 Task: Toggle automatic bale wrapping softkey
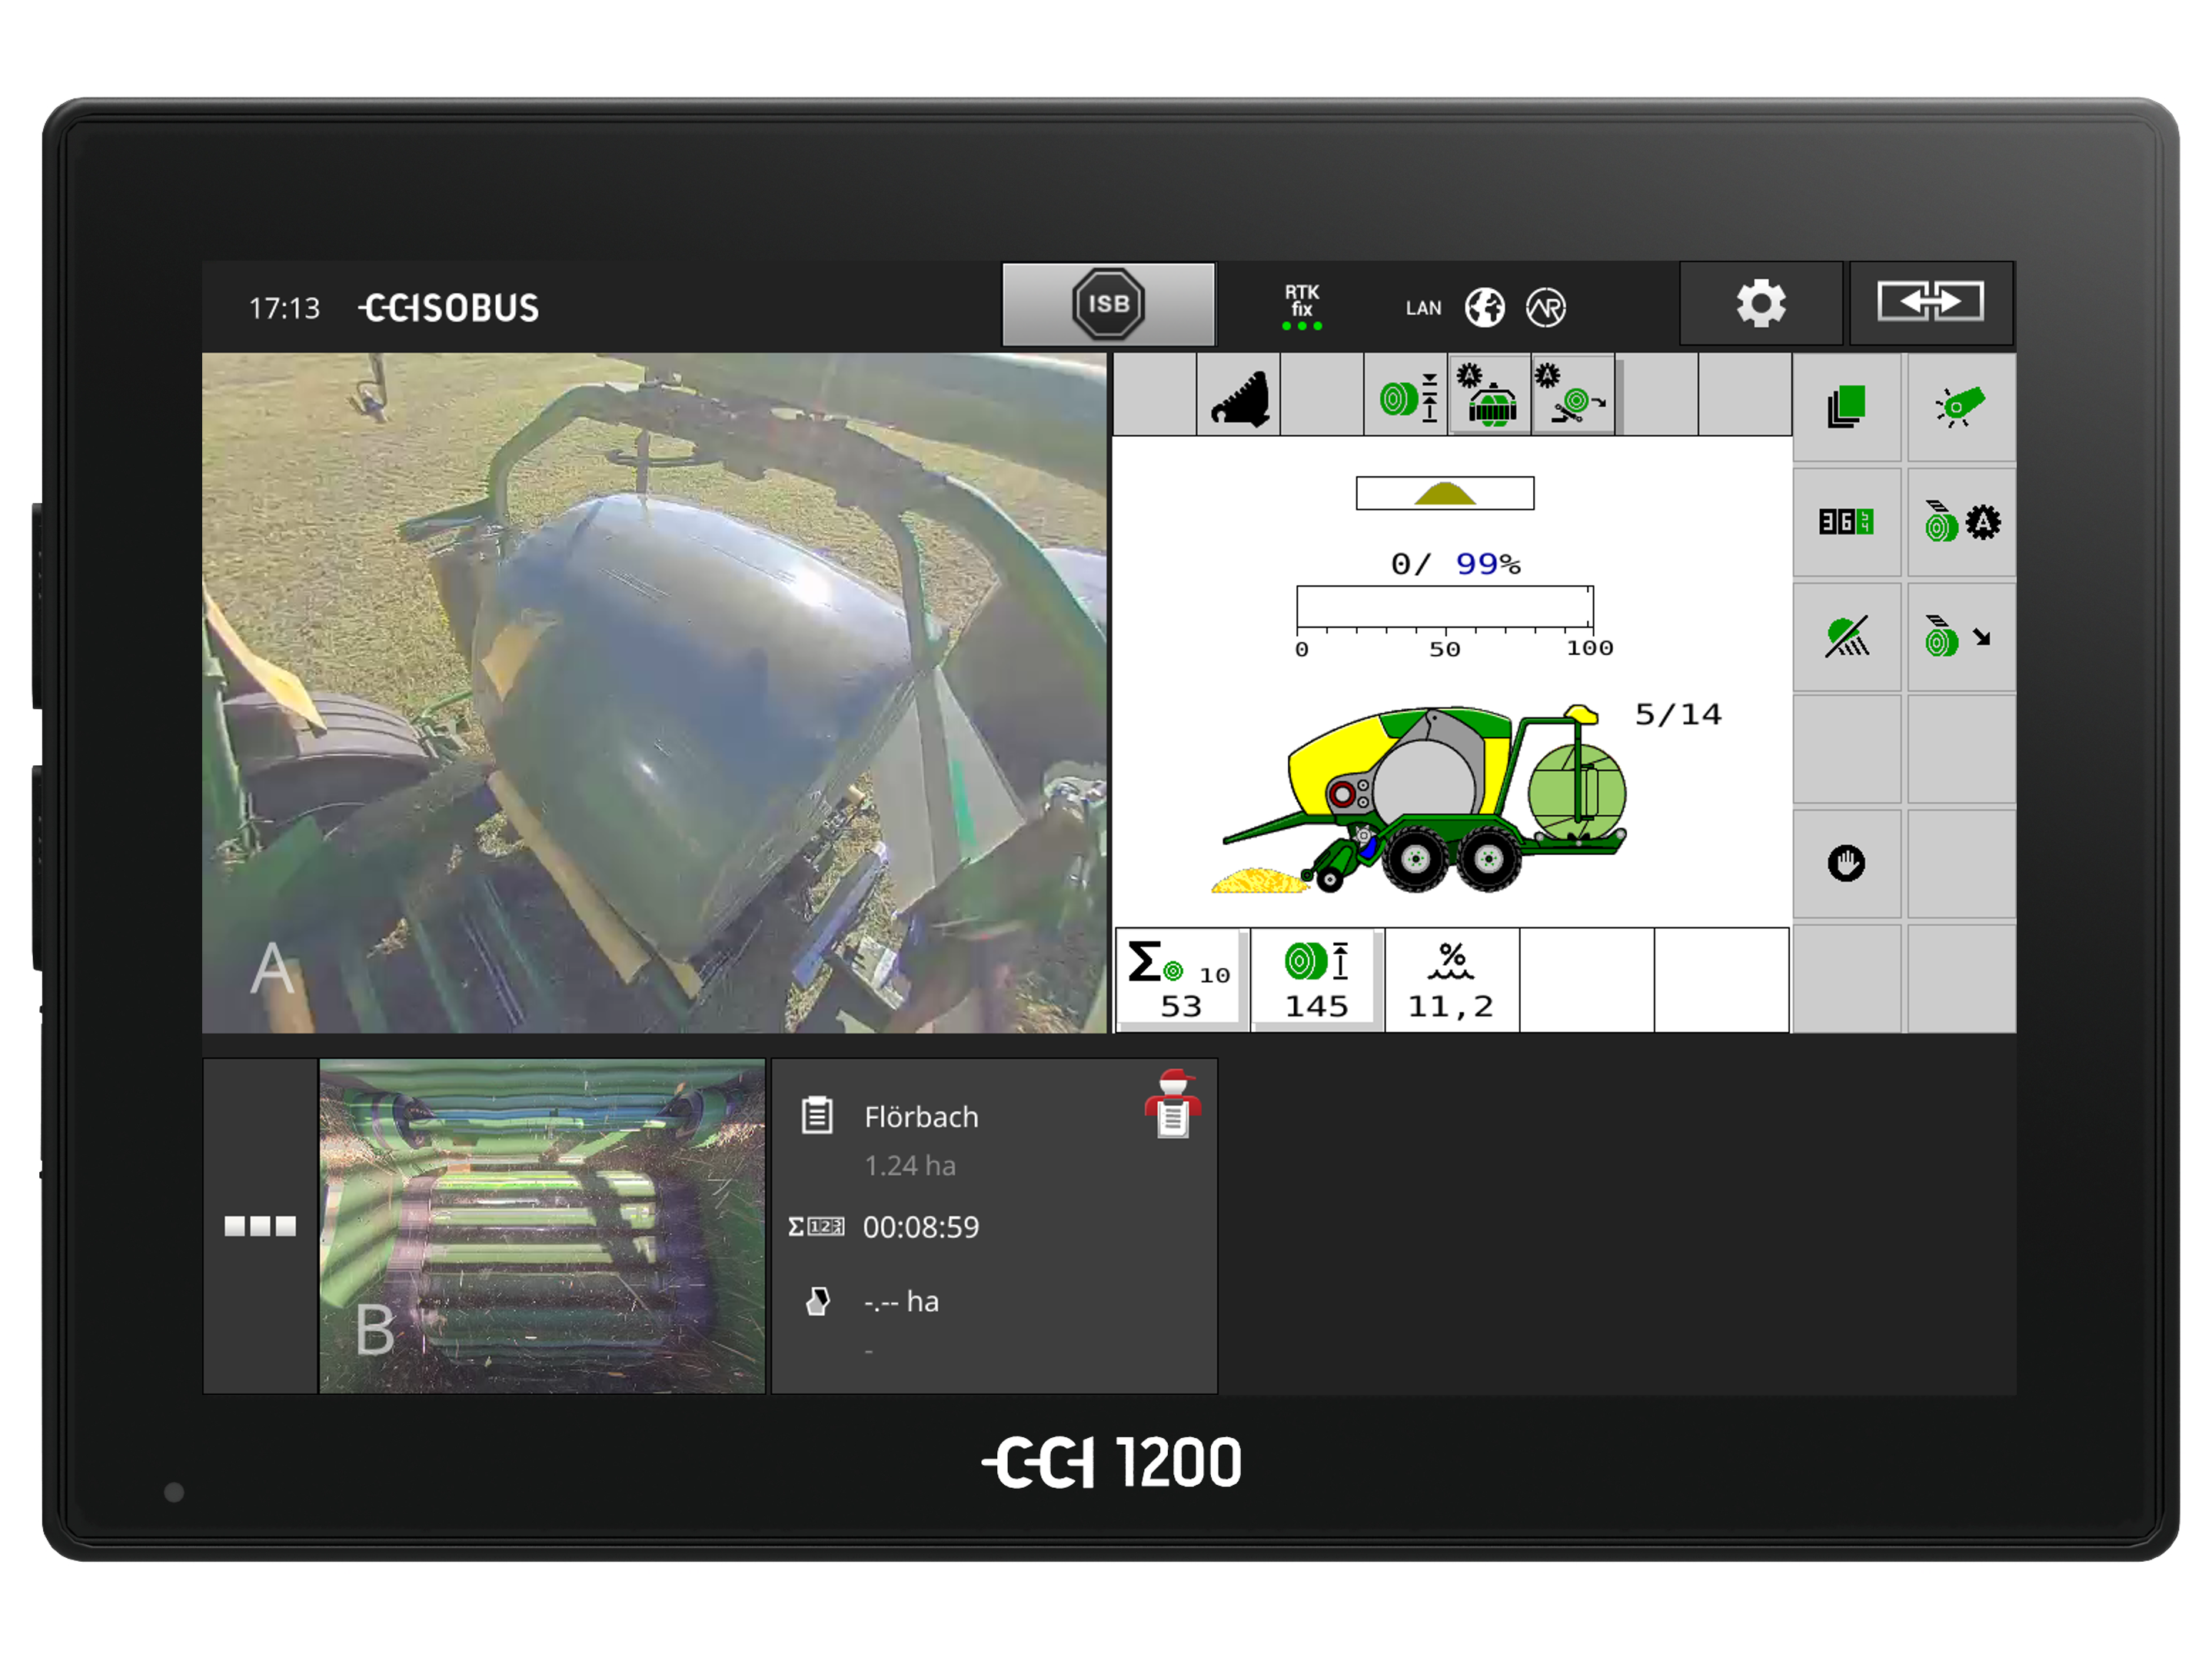click(1960, 522)
